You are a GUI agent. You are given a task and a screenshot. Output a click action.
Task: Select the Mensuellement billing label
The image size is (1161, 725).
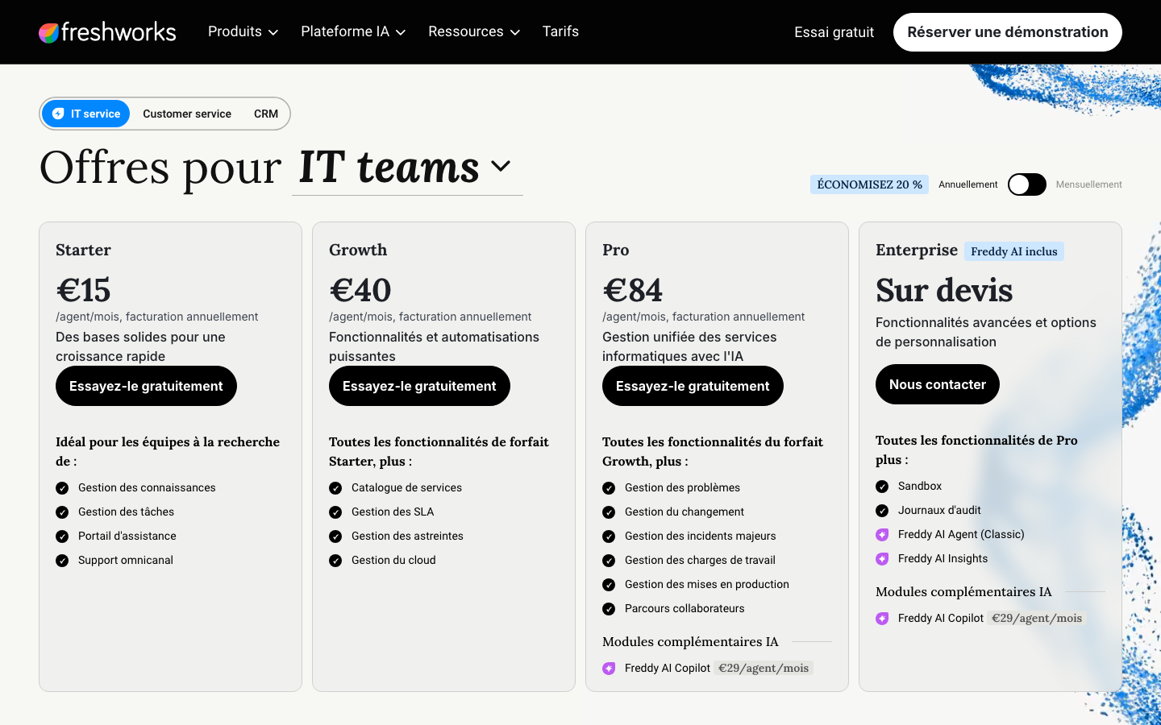[x=1088, y=184]
